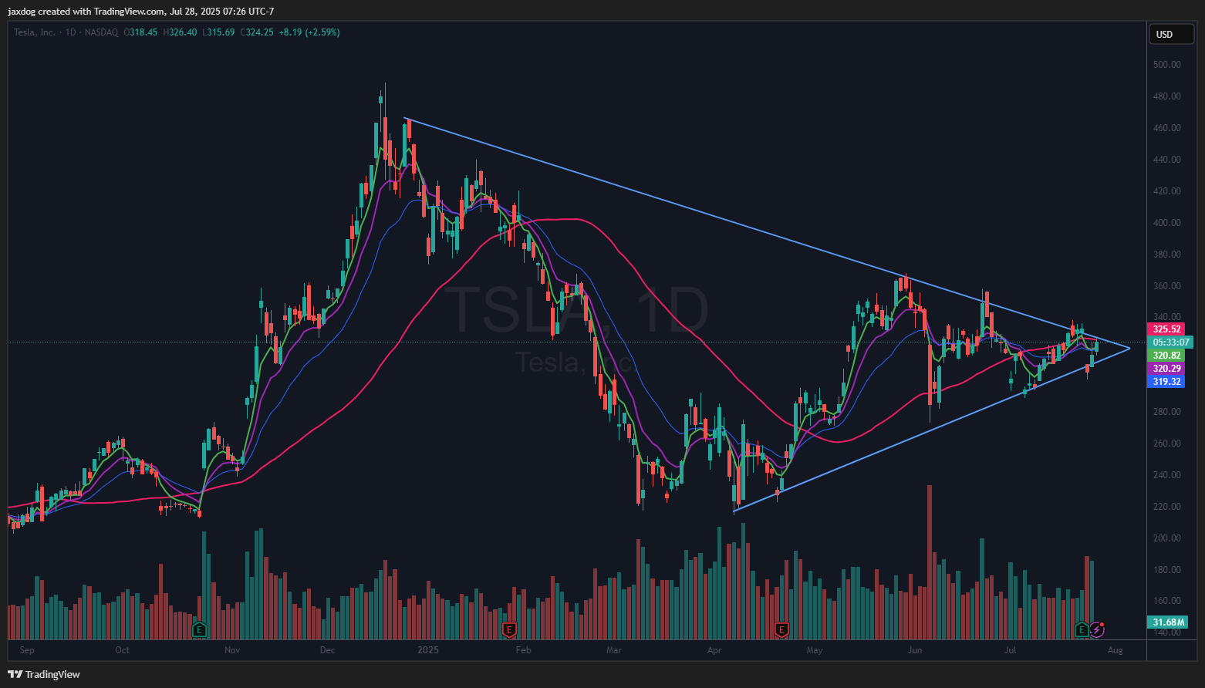
Task: Click the jaxdog created with TradingView.com caption
Action: [x=140, y=11]
